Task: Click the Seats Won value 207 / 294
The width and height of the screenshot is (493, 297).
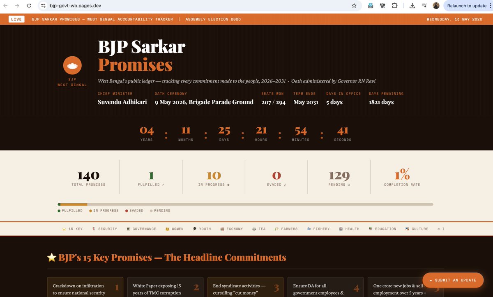Action: [273, 102]
